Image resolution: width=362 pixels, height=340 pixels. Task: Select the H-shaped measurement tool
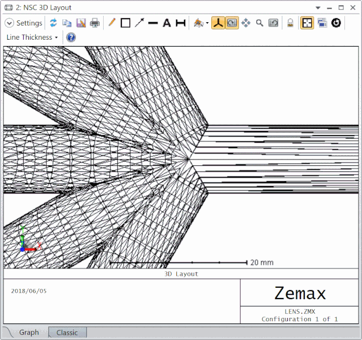tap(181, 23)
